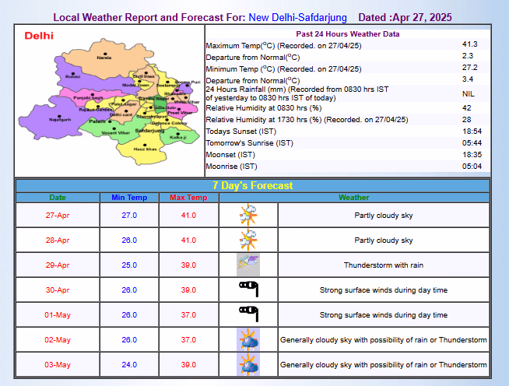Image resolution: width=509 pixels, height=386 pixels.
Task: Click Rohini station on the Delhi map
Action: coord(73,77)
